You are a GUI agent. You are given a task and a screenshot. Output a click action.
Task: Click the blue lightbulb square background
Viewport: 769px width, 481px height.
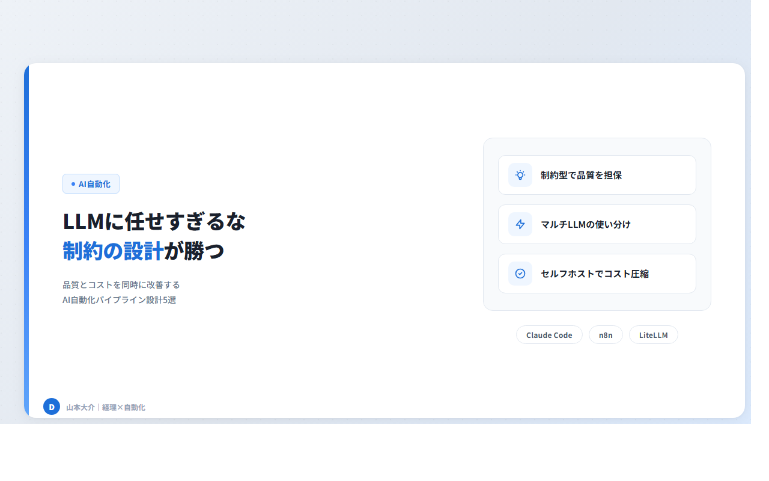pyautogui.click(x=520, y=174)
